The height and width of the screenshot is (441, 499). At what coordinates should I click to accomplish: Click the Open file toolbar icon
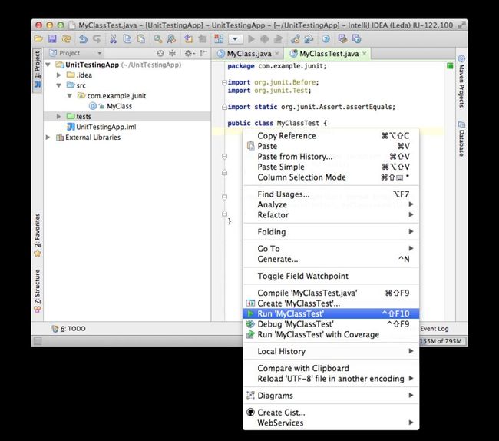38,39
